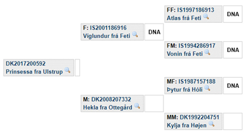
Task: Click magnifier icon next to Kylja fra Højen
Action: tap(212, 124)
